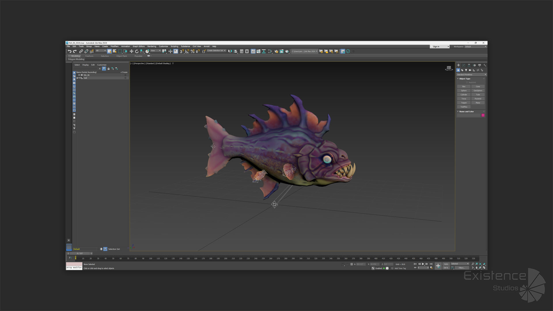Open Render Setup icon

[276, 51]
